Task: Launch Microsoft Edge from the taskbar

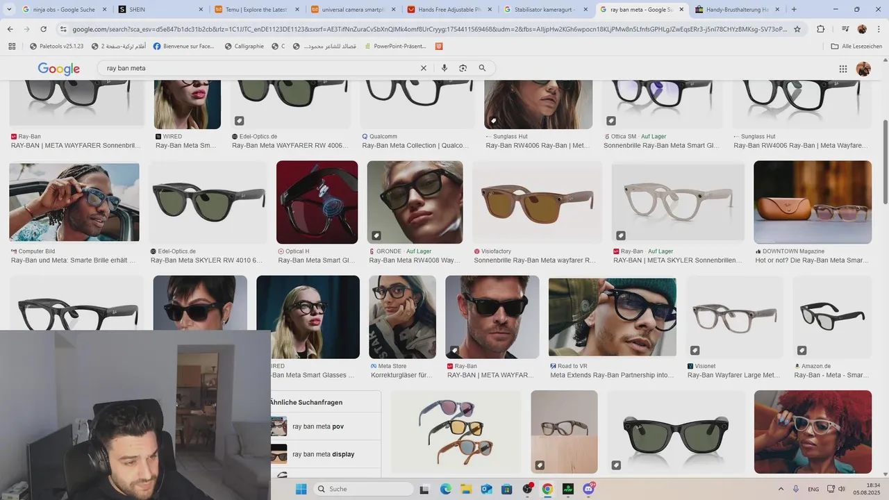Action: [446, 489]
